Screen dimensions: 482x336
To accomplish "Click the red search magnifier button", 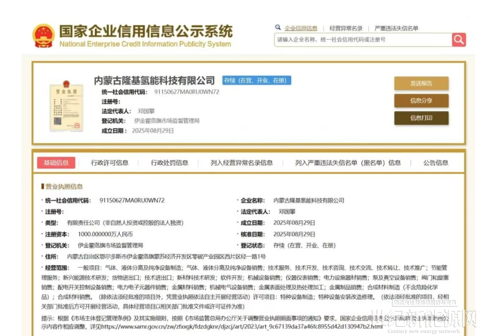I will [x=459, y=39].
